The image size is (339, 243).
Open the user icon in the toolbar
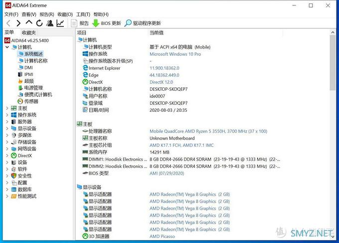click(x=50, y=23)
